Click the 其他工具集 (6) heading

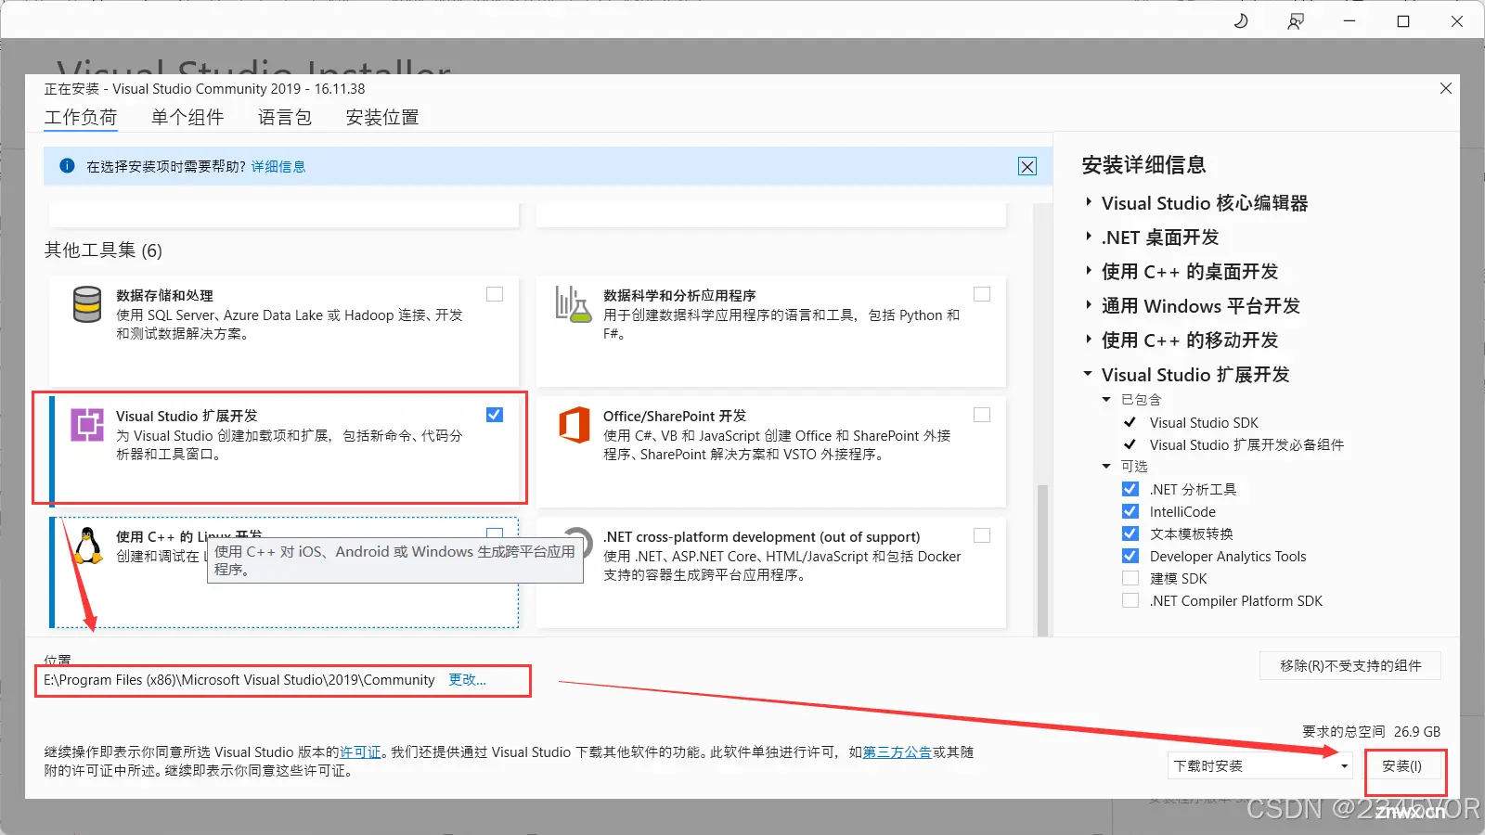click(103, 250)
